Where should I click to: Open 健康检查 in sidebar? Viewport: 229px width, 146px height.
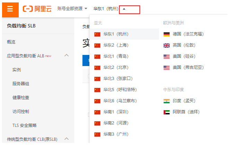(x=21, y=98)
